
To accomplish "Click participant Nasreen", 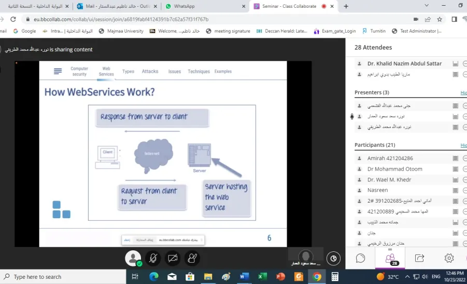I will click(377, 190).
